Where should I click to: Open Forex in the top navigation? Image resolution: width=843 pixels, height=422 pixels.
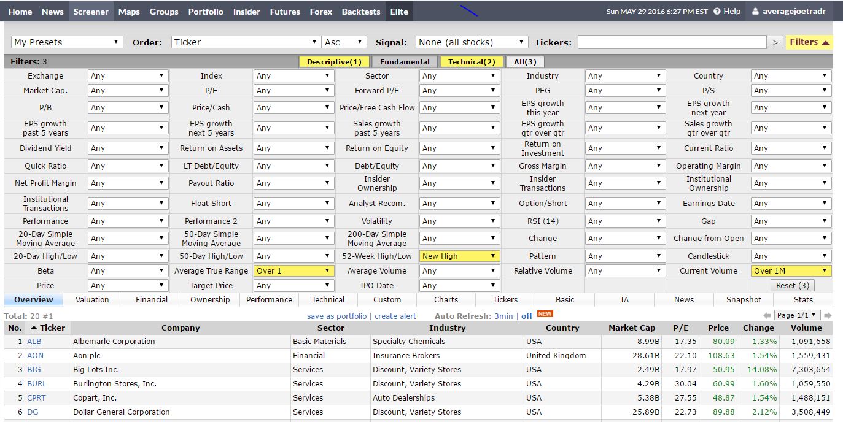(321, 12)
